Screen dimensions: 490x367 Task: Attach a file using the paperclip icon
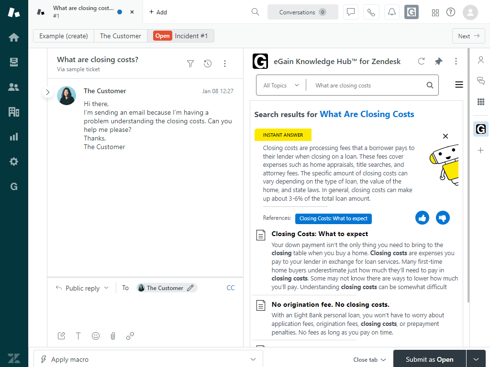point(113,336)
